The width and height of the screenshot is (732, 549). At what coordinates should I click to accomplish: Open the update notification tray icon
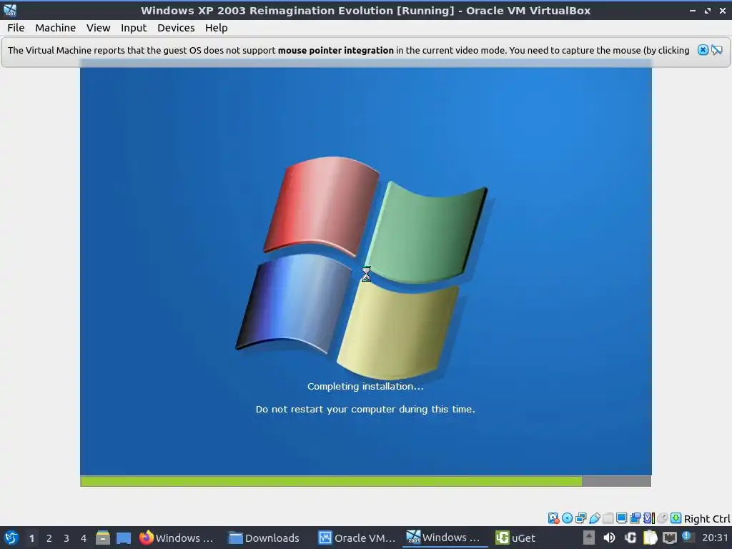687,537
